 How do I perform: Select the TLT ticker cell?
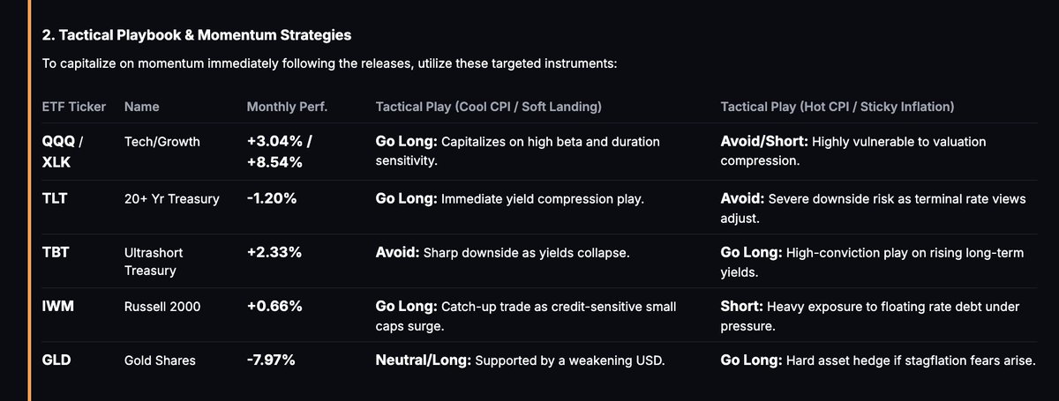(55, 199)
